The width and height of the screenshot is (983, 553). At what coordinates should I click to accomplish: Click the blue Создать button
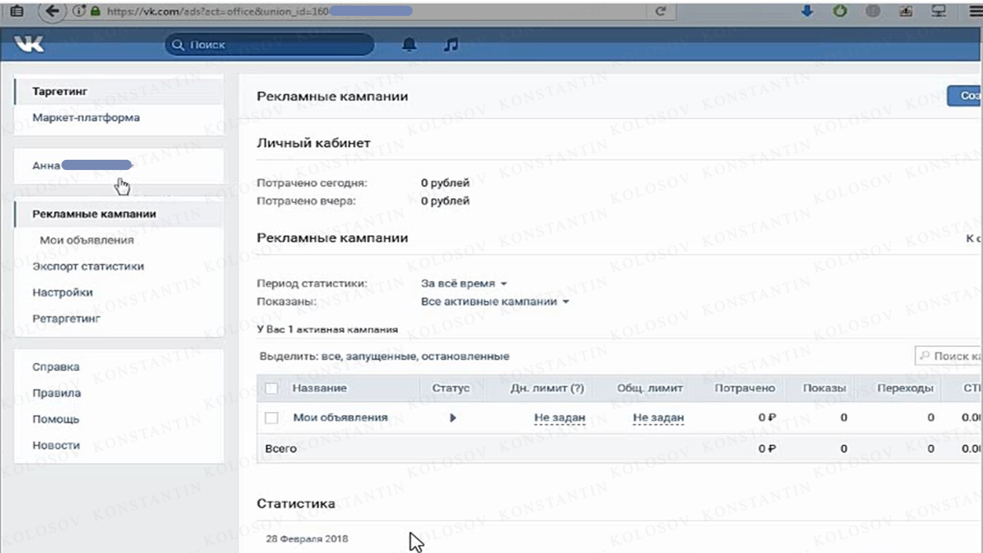pyautogui.click(x=965, y=96)
